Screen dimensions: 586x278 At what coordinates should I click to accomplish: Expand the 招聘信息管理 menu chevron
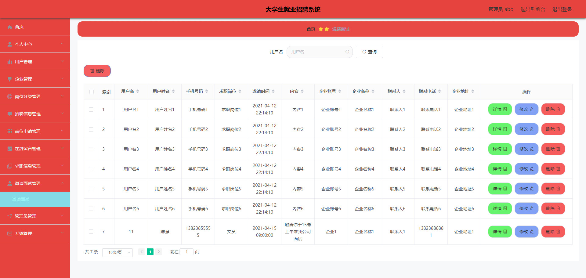pos(62,114)
